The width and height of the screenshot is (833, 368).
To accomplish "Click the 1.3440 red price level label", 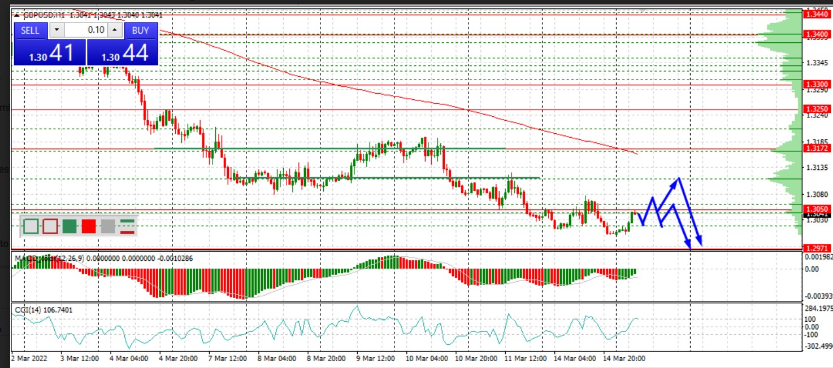I will coord(817,14).
